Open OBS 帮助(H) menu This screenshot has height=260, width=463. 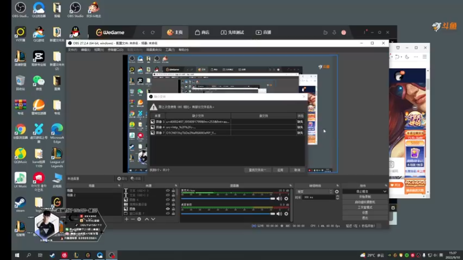tap(183, 50)
